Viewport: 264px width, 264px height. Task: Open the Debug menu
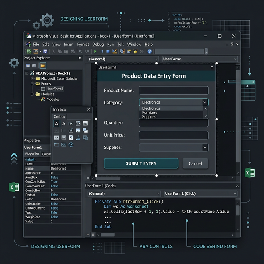tap(98, 45)
